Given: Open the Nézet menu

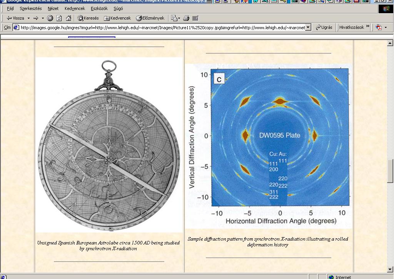Looking at the screenshot, I should (x=53, y=8).
